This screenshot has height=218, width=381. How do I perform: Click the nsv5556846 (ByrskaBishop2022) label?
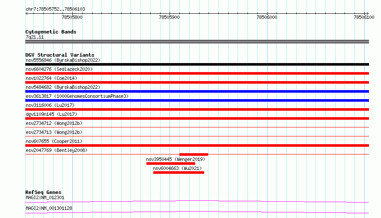click(63, 60)
